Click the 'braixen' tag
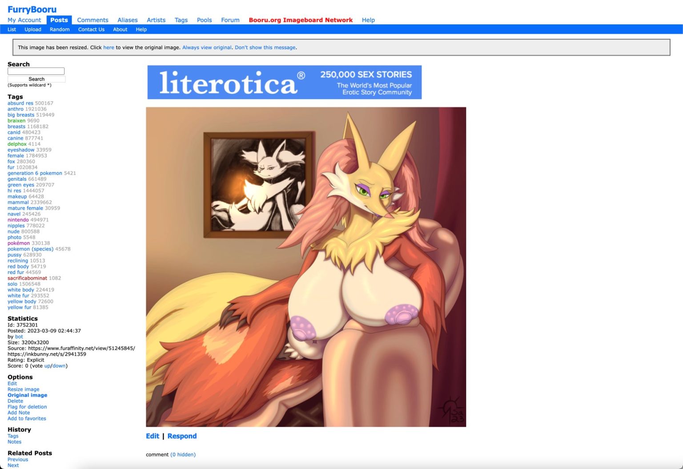Screen dimensions: 683x469 tap(16, 121)
